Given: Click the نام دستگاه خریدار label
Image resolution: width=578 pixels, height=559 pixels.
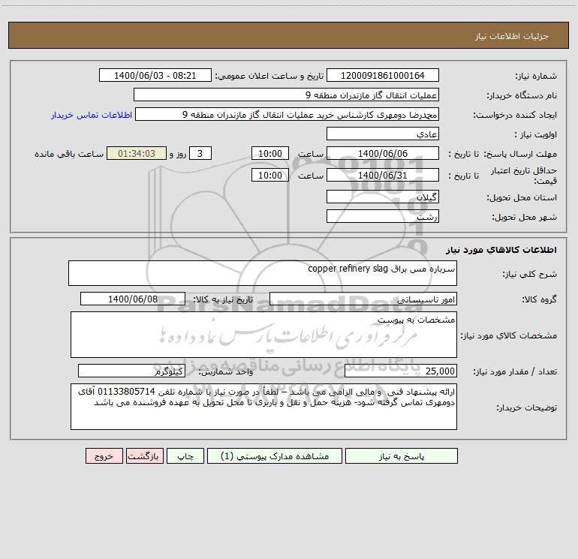Looking at the screenshot, I should tap(522, 96).
